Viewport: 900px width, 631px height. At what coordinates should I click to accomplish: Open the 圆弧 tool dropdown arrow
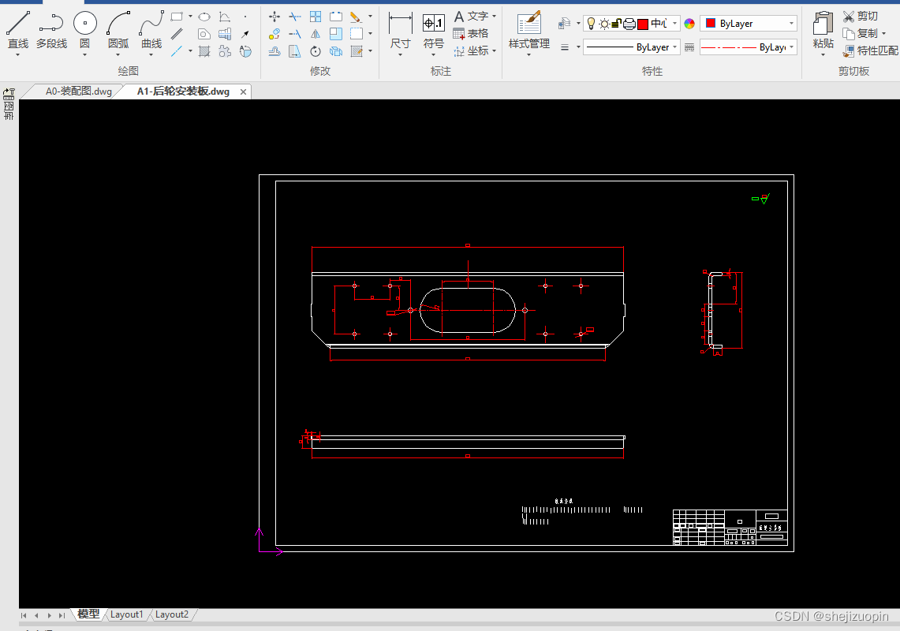pyautogui.click(x=118, y=54)
